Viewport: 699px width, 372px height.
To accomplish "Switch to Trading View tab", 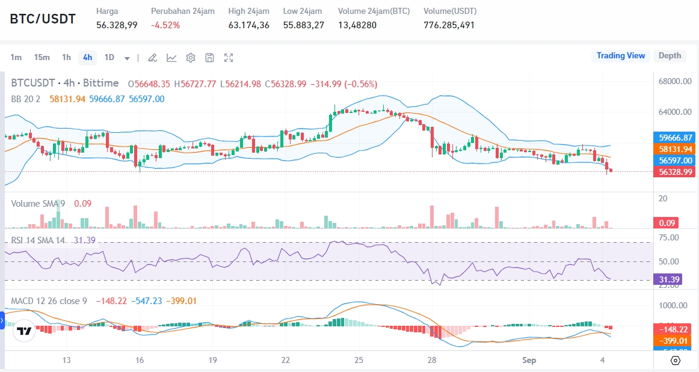I will 621,56.
